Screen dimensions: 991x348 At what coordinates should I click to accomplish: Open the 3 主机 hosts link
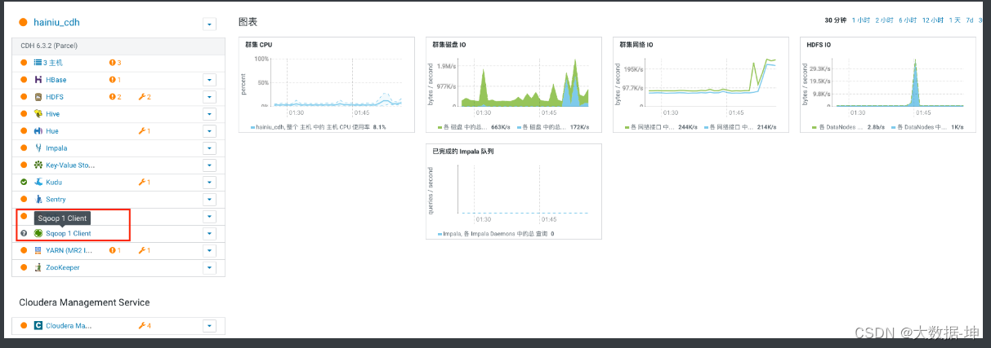pyautogui.click(x=54, y=63)
